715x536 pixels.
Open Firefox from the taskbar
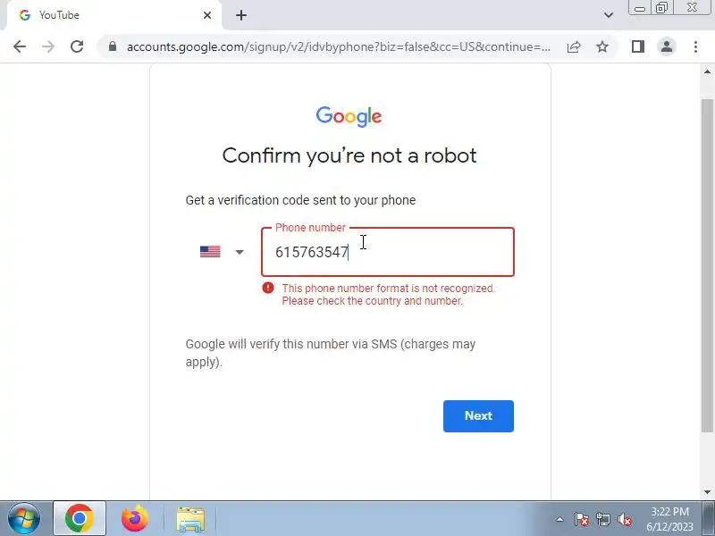click(x=135, y=518)
